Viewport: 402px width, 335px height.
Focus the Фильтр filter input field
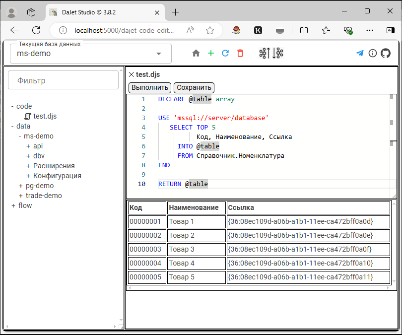pyautogui.click(x=64, y=80)
